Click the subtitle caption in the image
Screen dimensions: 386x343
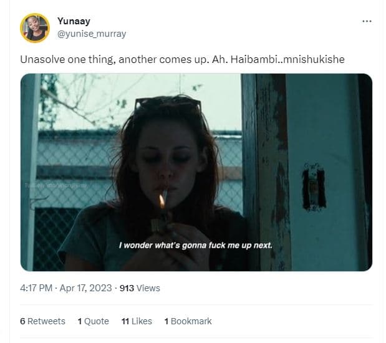coord(195,245)
